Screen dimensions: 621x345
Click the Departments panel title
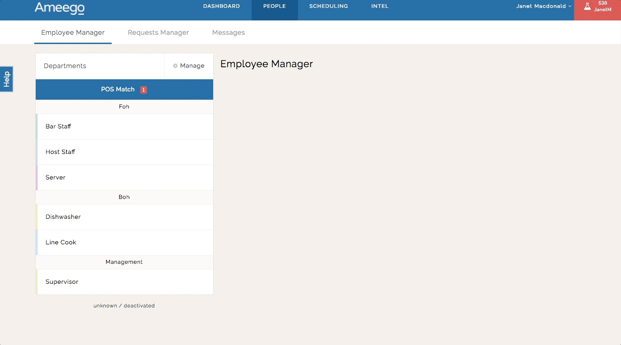[65, 66]
